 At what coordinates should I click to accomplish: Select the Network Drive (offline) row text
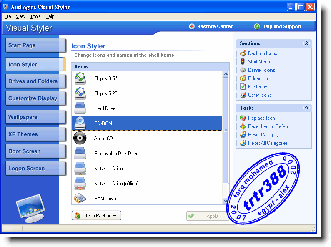pyautogui.click(x=116, y=184)
